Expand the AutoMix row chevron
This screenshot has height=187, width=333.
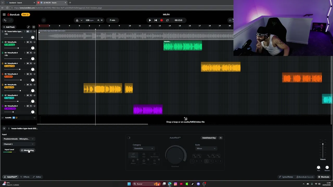pyautogui.click(x=34, y=118)
